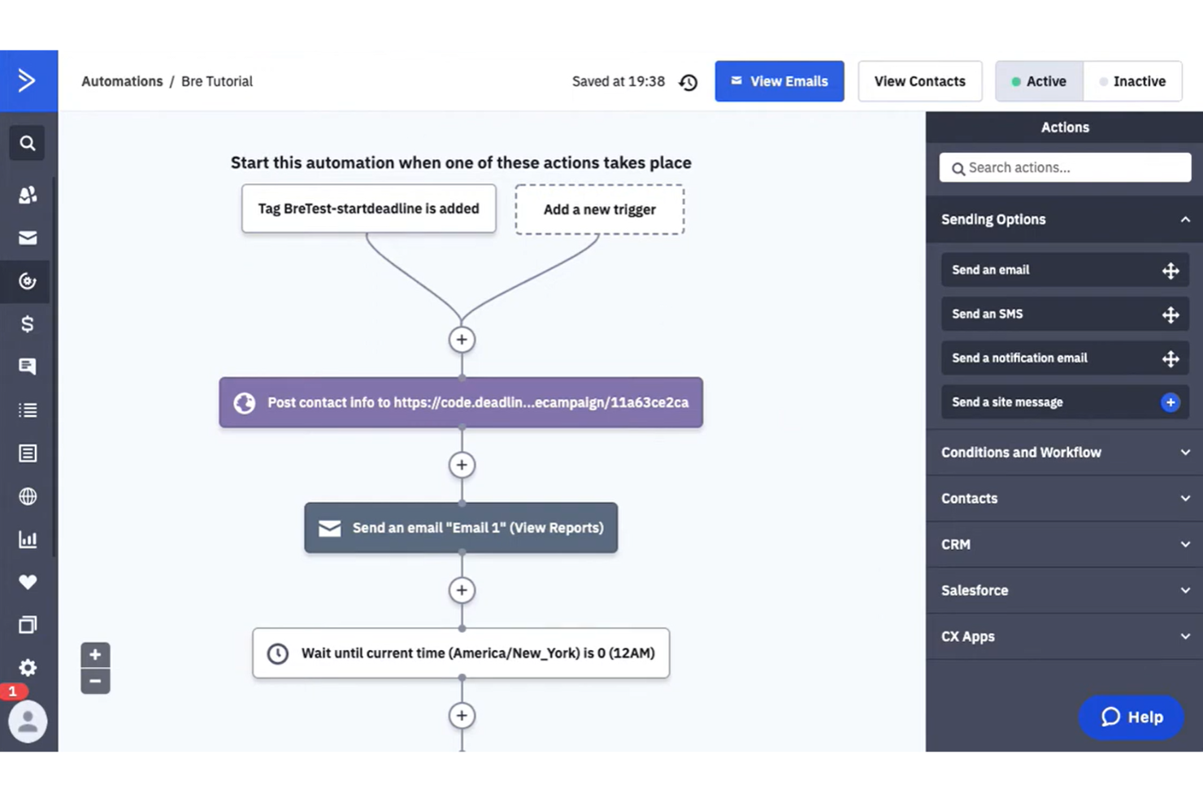Open the user profile avatar
The image size is (1203, 802).
[28, 722]
